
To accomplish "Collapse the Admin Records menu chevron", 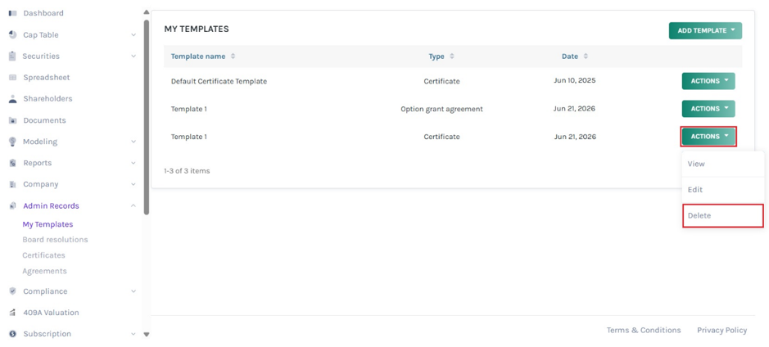I will pos(133,206).
